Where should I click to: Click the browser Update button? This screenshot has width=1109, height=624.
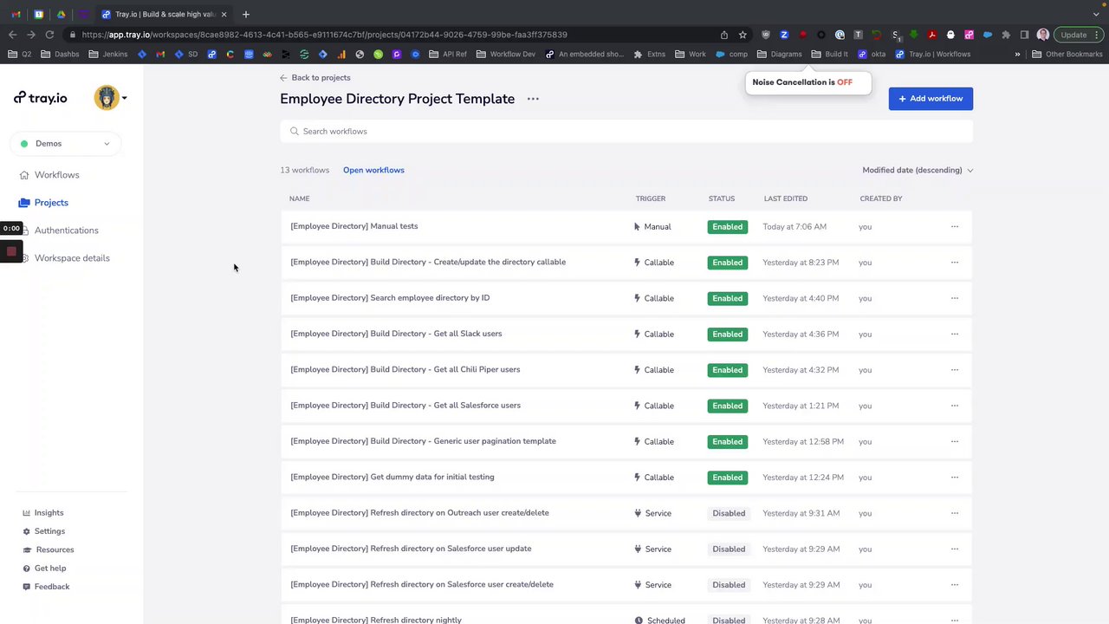1079,35
